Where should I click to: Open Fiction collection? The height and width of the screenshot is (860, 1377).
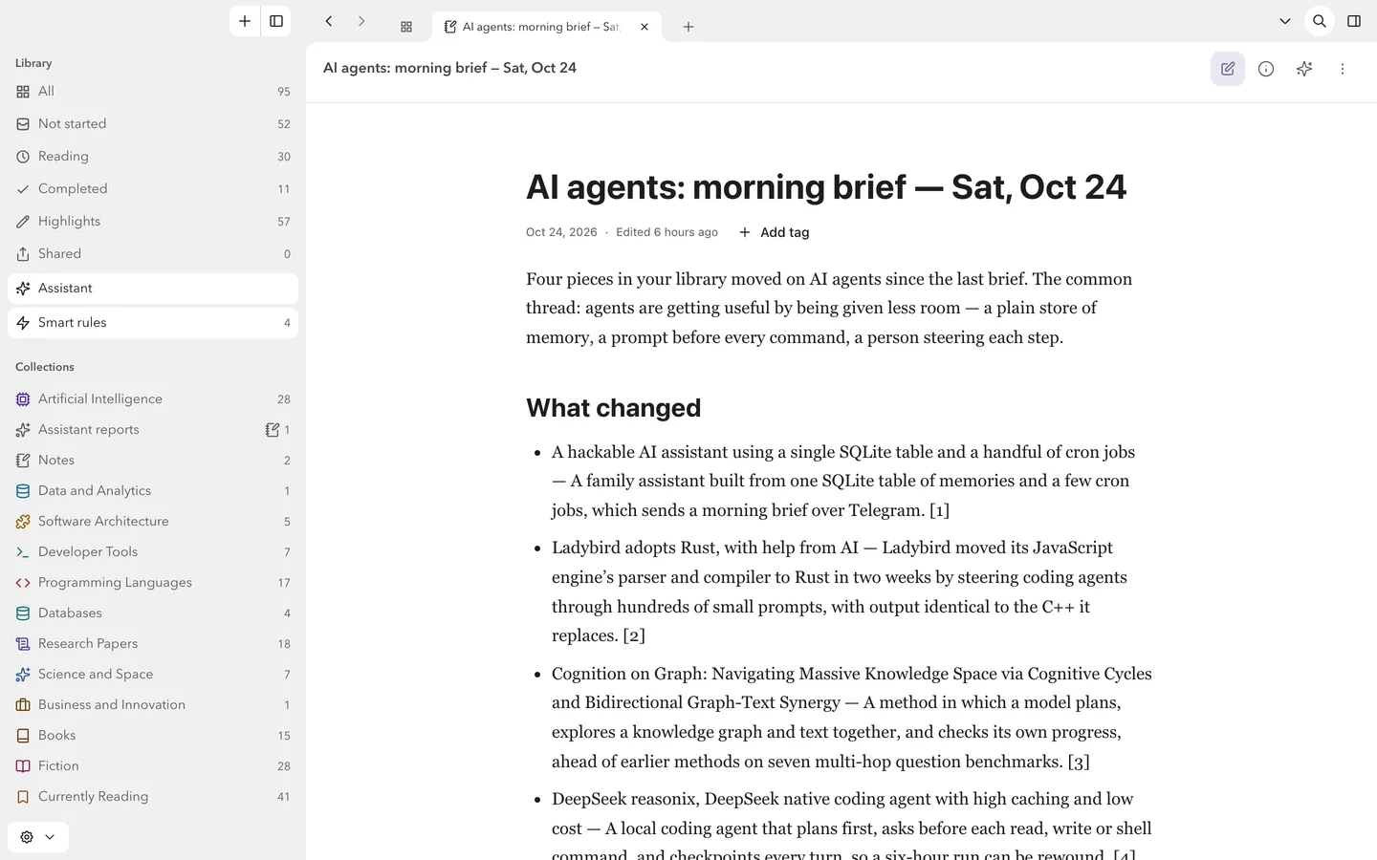153,766
